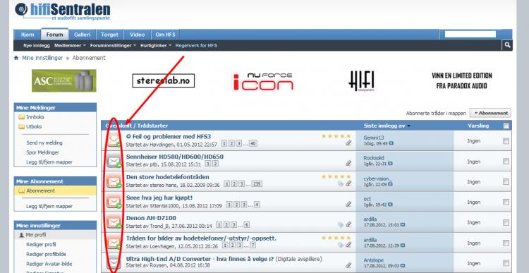Go to last post by Gemini13 icon

click(391, 143)
